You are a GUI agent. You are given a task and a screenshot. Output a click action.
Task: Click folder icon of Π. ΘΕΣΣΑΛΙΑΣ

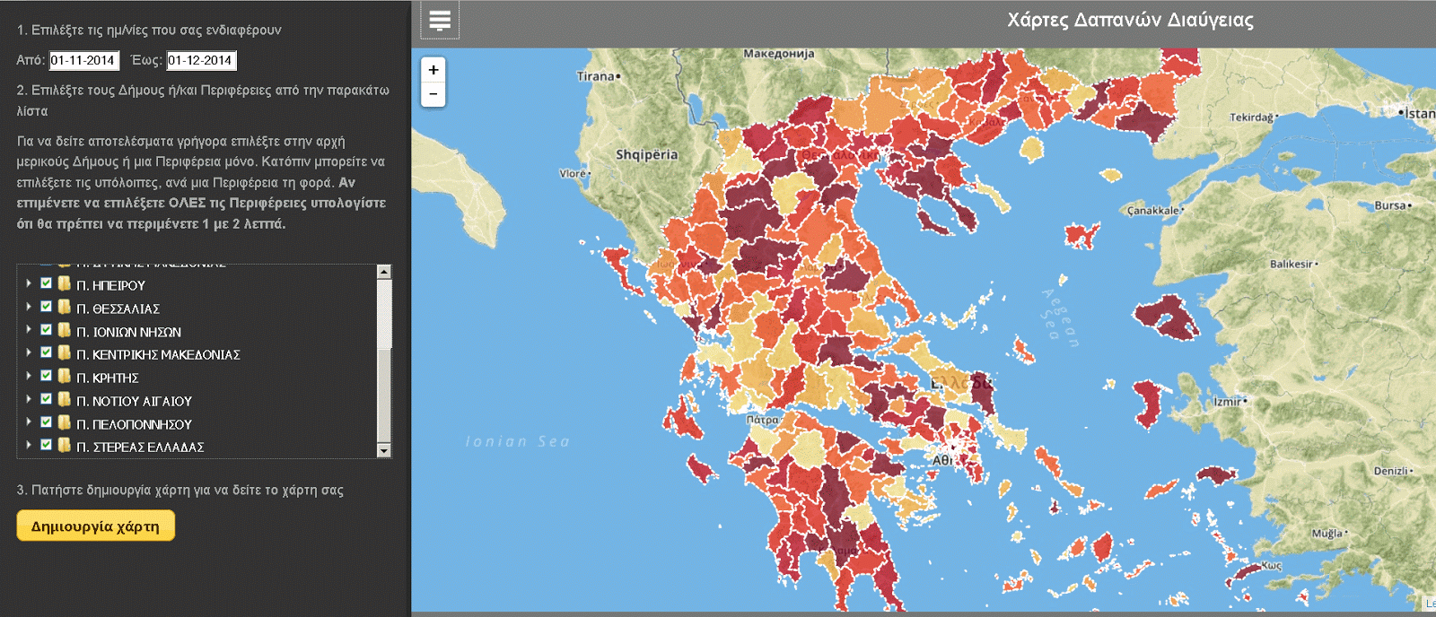(x=65, y=308)
